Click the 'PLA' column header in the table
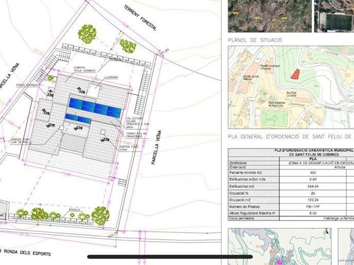 coord(313,159)
